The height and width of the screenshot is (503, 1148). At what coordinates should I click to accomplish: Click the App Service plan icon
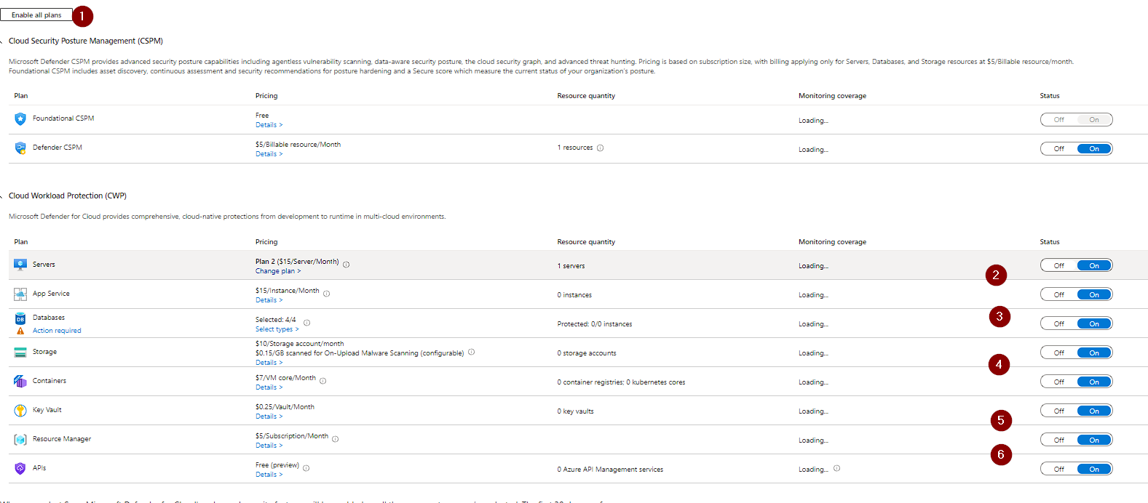pos(20,294)
